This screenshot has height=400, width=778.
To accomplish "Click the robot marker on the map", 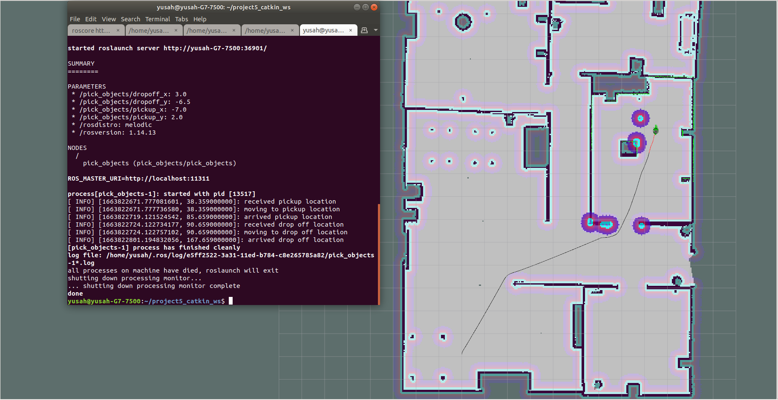I will pyautogui.click(x=656, y=130).
